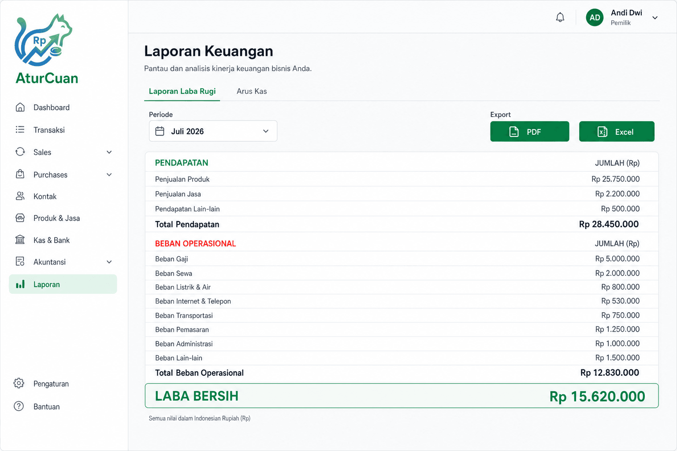Click the Beban Lain-lain row label
The image size is (677, 451).
(x=179, y=358)
